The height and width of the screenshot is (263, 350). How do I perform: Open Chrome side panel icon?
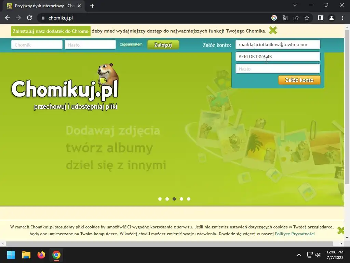pyautogui.click(x=321, y=18)
